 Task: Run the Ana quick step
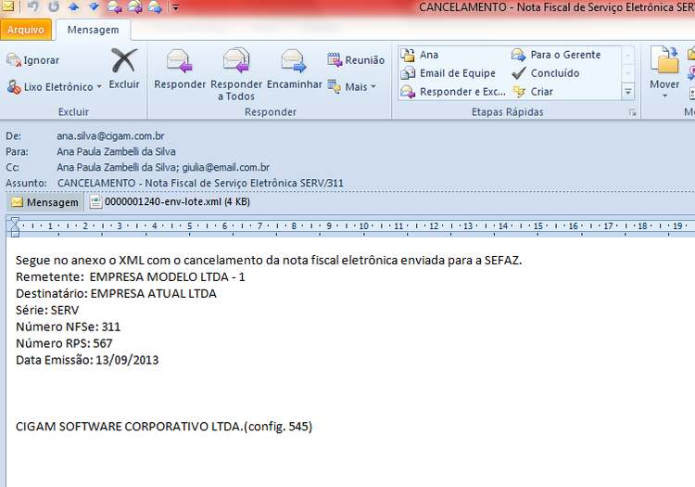[x=419, y=55]
